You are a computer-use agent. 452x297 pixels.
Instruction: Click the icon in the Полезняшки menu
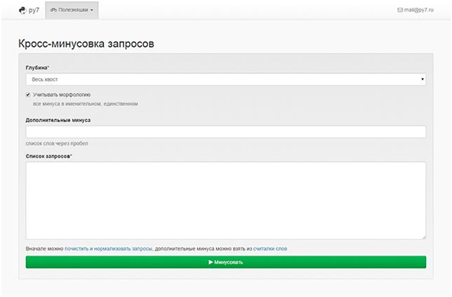coord(53,10)
